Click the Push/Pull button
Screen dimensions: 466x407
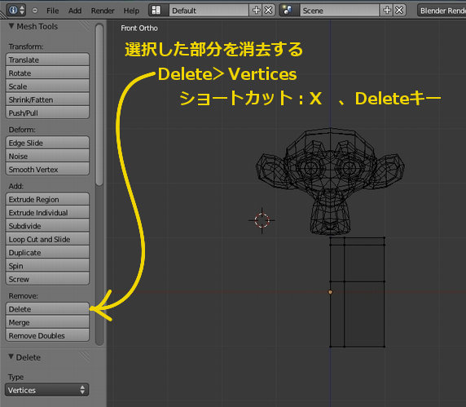click(x=47, y=113)
